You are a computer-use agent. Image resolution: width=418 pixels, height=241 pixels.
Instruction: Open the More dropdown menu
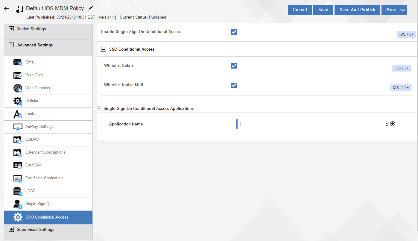(394, 10)
